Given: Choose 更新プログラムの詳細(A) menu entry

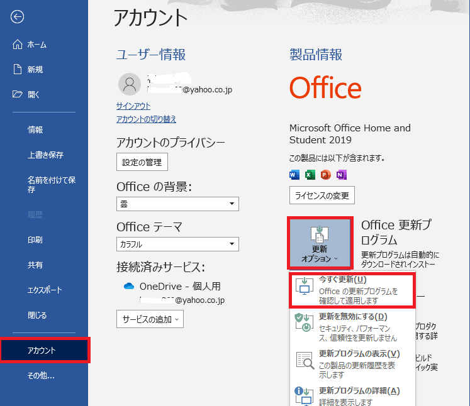Looking at the screenshot, I should [352, 395].
